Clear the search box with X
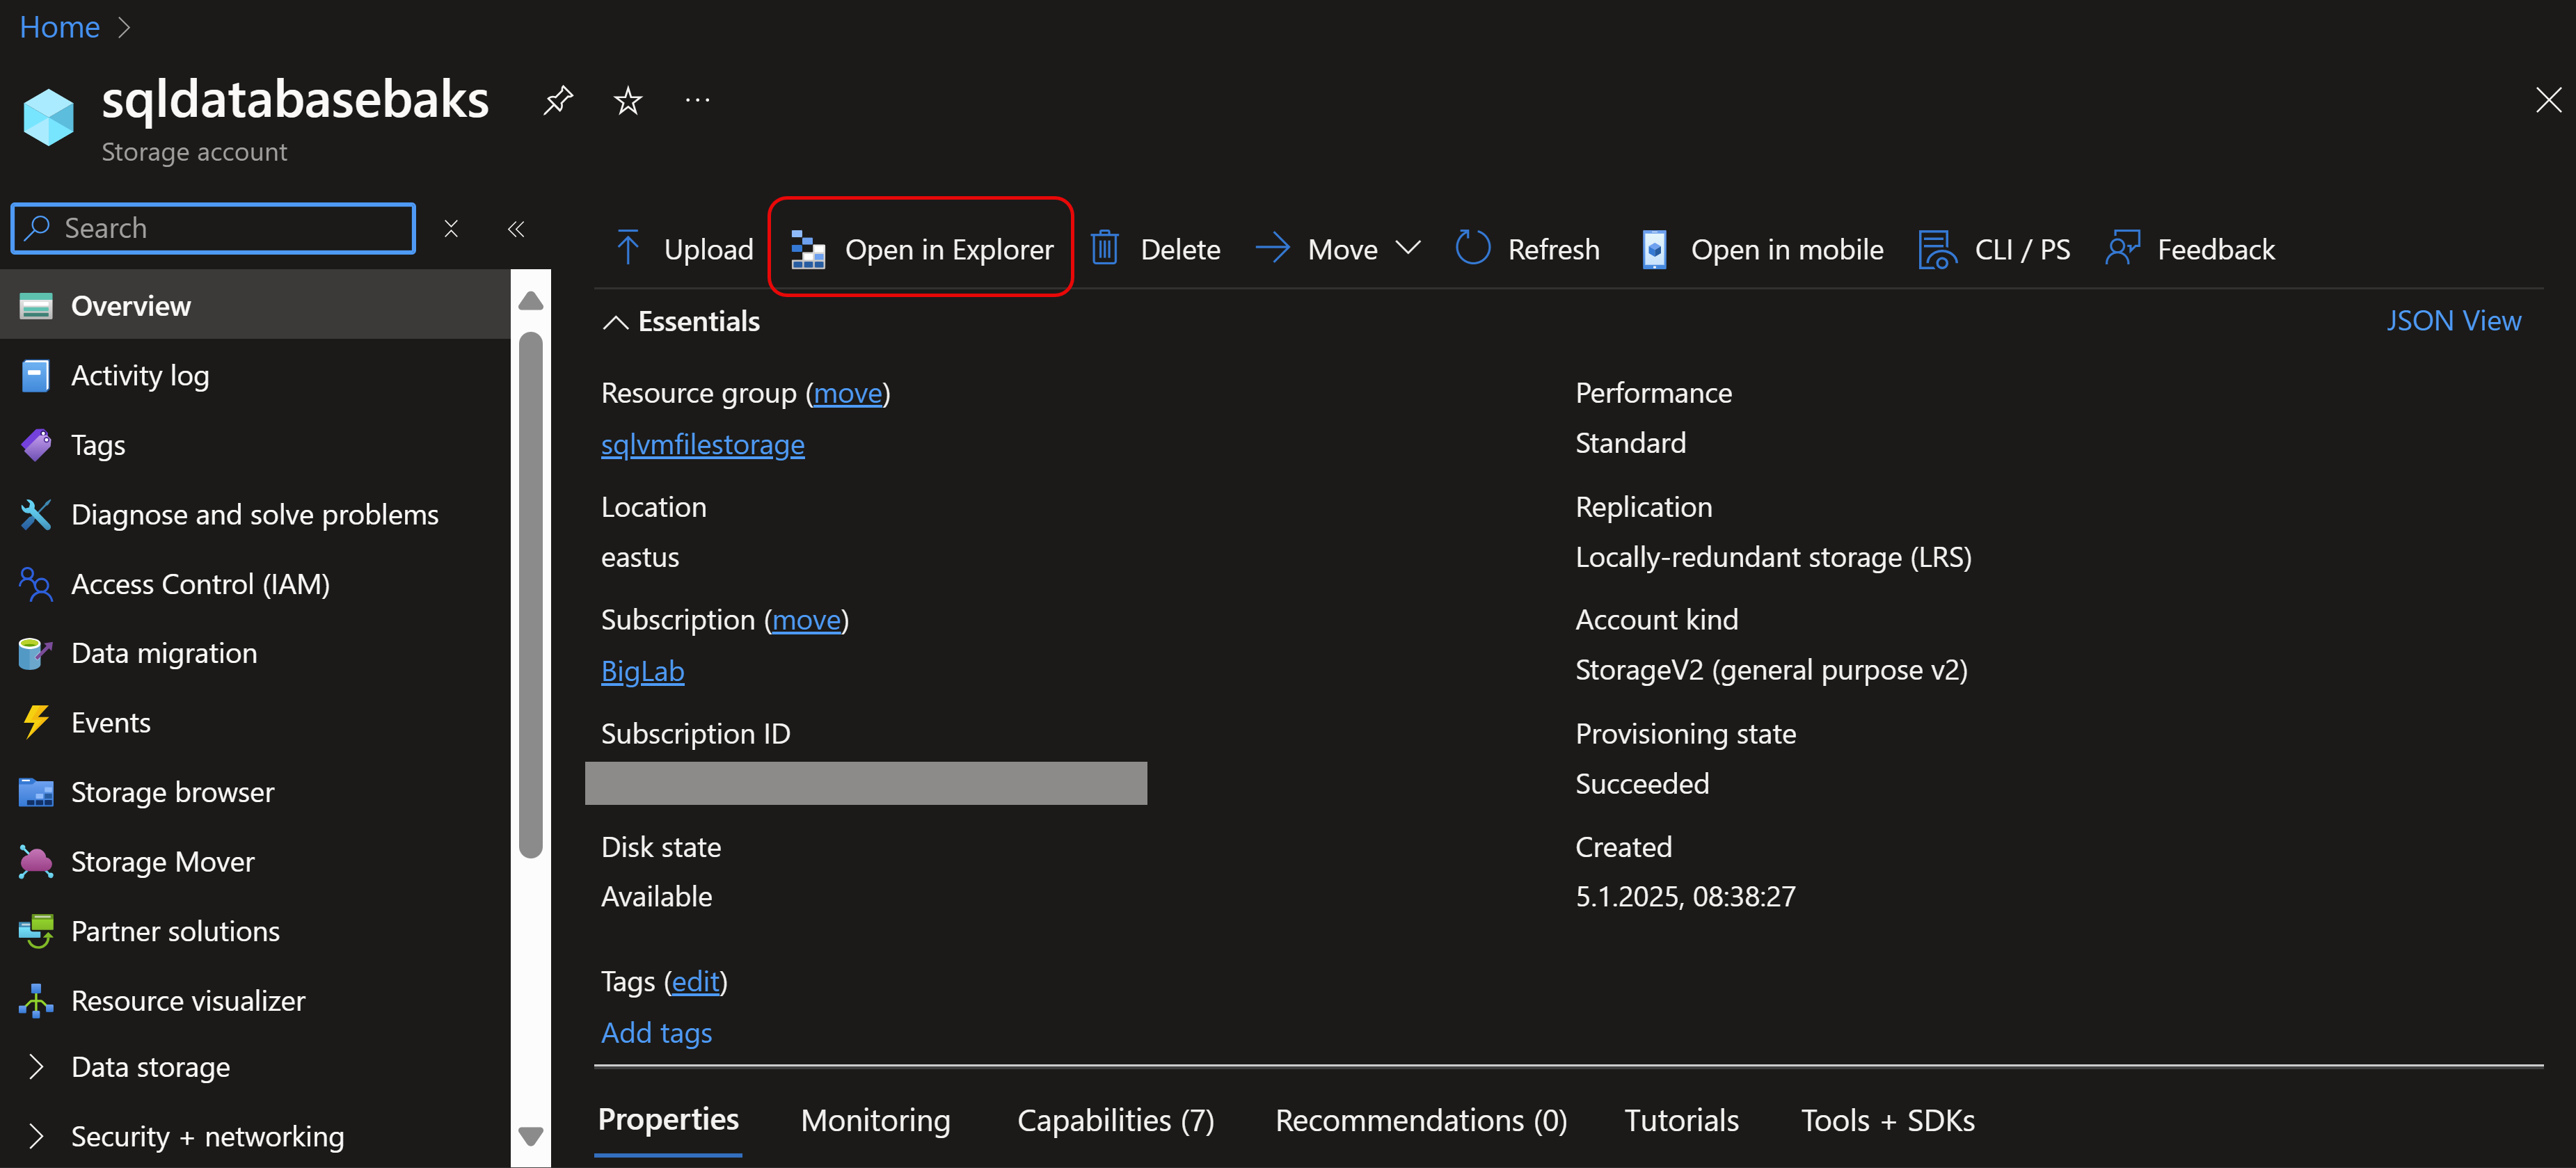 pos(451,229)
